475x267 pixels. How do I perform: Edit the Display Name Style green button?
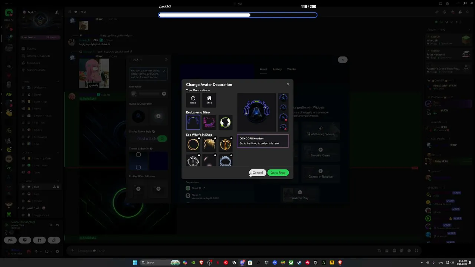(162, 139)
